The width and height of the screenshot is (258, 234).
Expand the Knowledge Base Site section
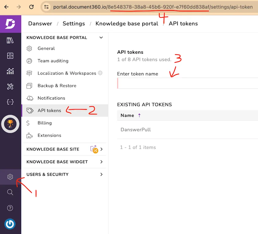(x=101, y=149)
